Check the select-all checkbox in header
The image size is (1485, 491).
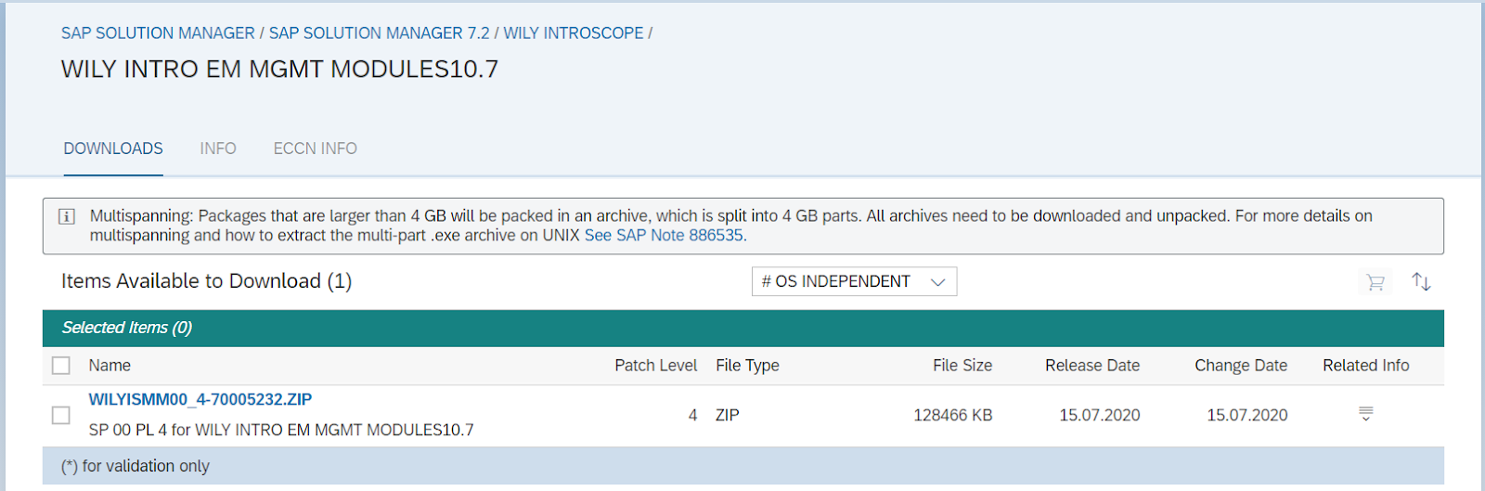pyautogui.click(x=61, y=366)
